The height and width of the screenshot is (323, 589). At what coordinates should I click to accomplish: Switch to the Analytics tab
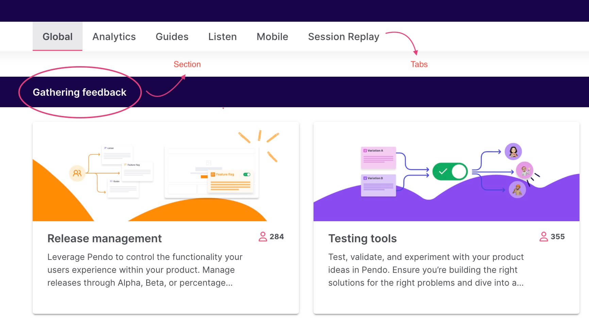pos(114,36)
